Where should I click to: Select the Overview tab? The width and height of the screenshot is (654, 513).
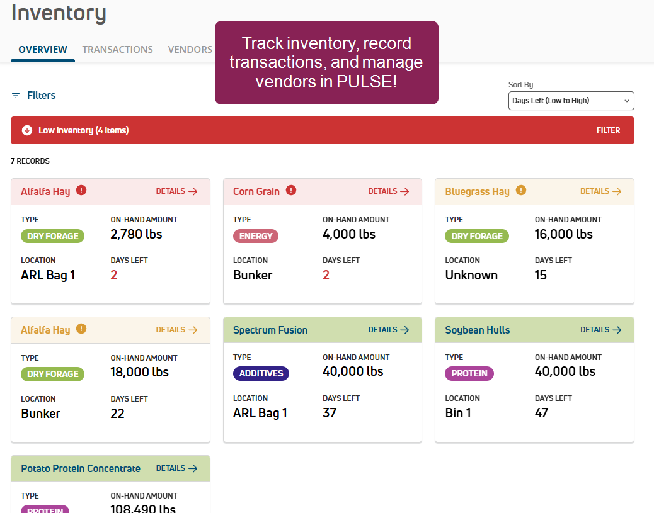pos(43,49)
